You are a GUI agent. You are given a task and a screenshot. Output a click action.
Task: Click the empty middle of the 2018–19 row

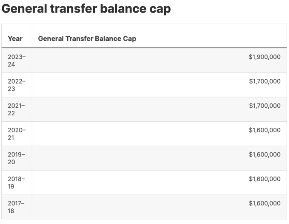(139, 182)
